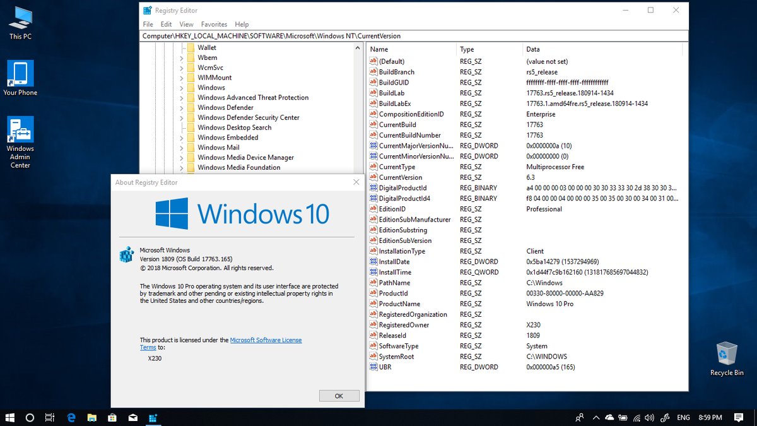Click the PathName data "C:\Windows"

click(544, 283)
